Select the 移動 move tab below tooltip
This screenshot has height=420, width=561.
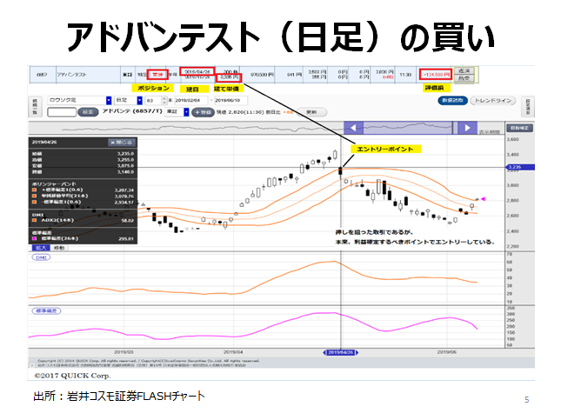pos(59,248)
